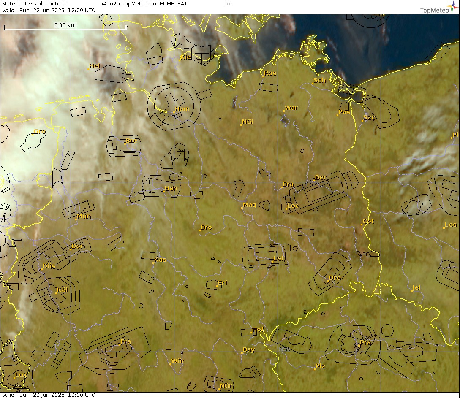460x398 pixels.
Task: Click the Pra city label
Action: pos(365,342)
